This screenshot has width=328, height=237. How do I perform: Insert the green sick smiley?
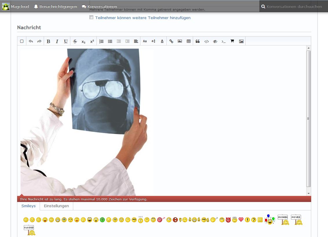click(102, 220)
